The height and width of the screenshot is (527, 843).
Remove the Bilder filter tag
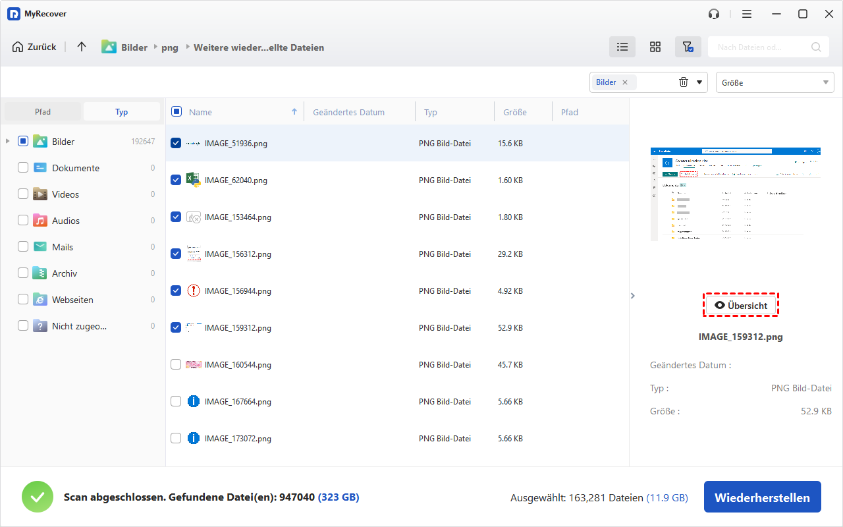tap(625, 82)
